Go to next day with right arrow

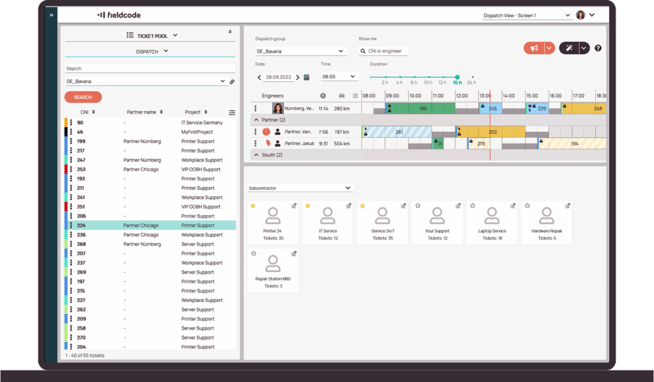point(296,77)
